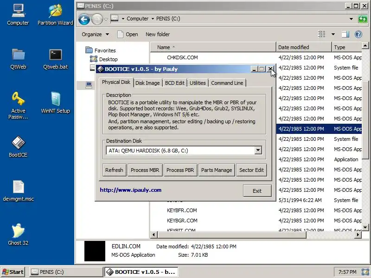This screenshot has width=371, height=278.
Task: Click the Change your view icon
Action: pyautogui.click(x=322, y=34)
